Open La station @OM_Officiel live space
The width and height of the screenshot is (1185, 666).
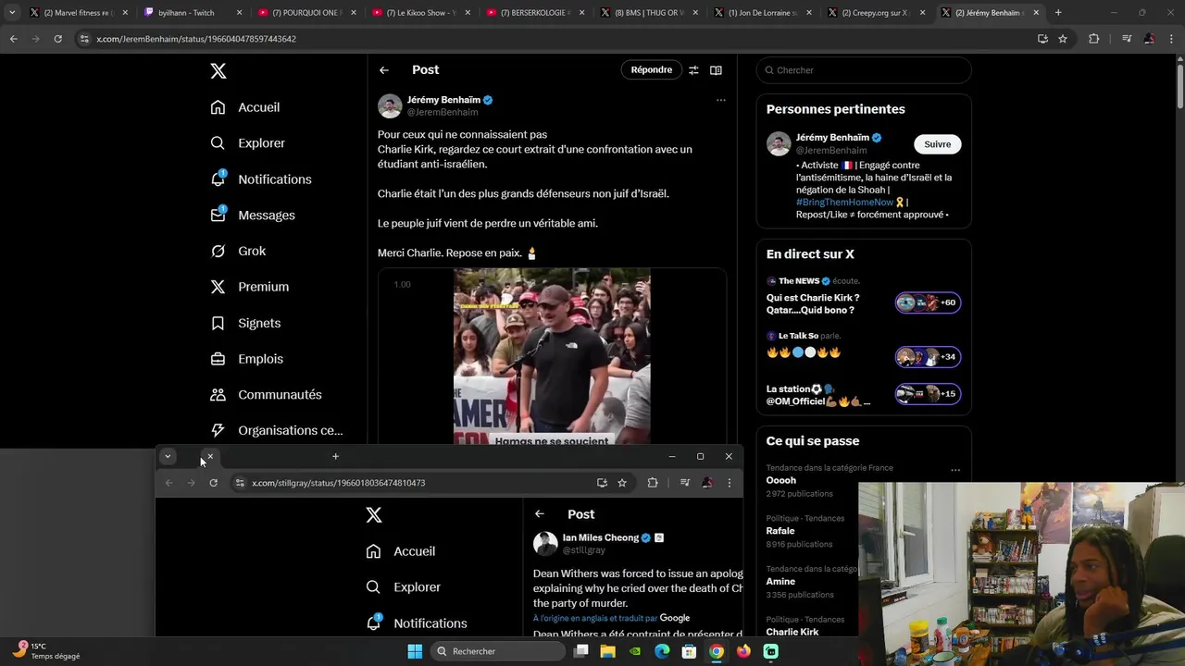pos(818,396)
